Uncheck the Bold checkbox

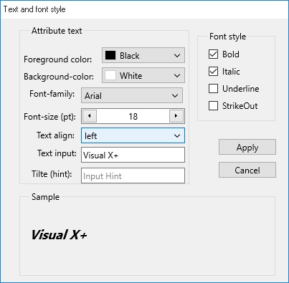[x=213, y=54]
